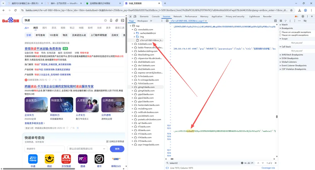Open the Application tab in DevTools
The height and width of the screenshot is (170, 315).
tap(217, 16)
